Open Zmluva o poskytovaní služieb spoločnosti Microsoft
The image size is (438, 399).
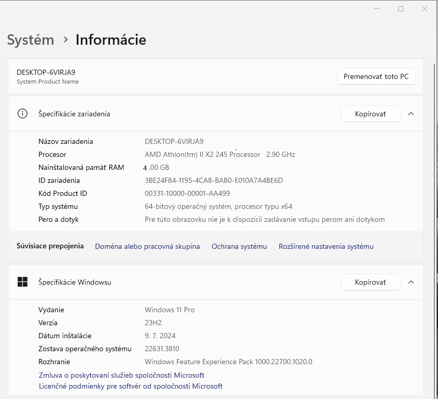tap(121, 375)
